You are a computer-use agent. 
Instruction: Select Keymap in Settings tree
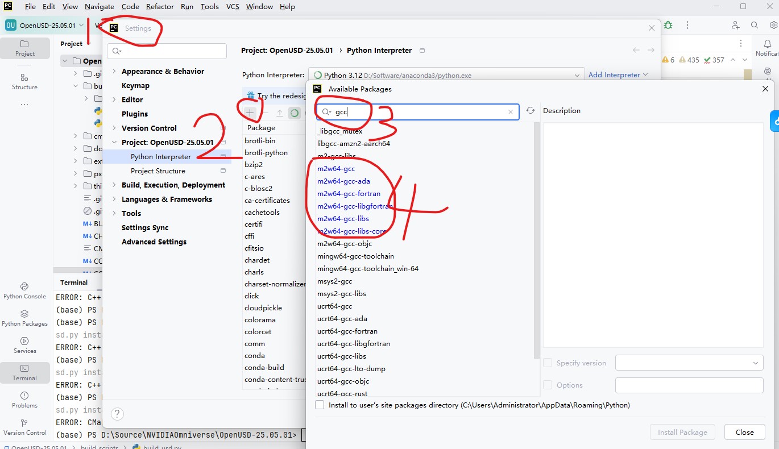135,85
